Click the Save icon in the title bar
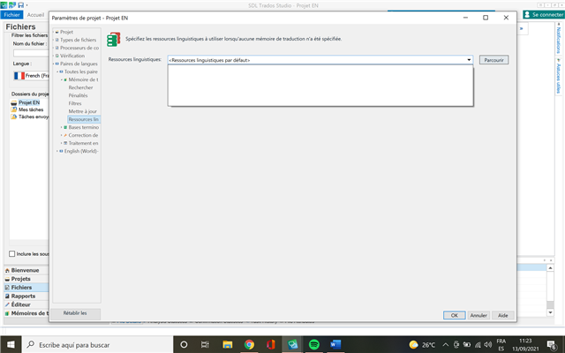Viewport: 565px width, 353px height. coord(19,5)
